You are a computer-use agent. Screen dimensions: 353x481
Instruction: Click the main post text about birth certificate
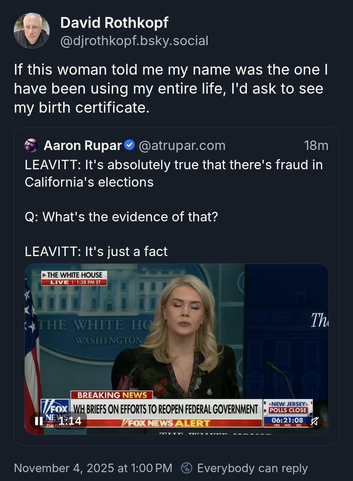coord(171,89)
